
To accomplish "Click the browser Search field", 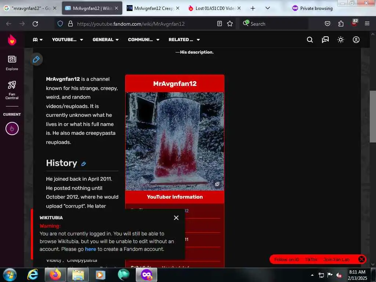I will pos(274,24).
